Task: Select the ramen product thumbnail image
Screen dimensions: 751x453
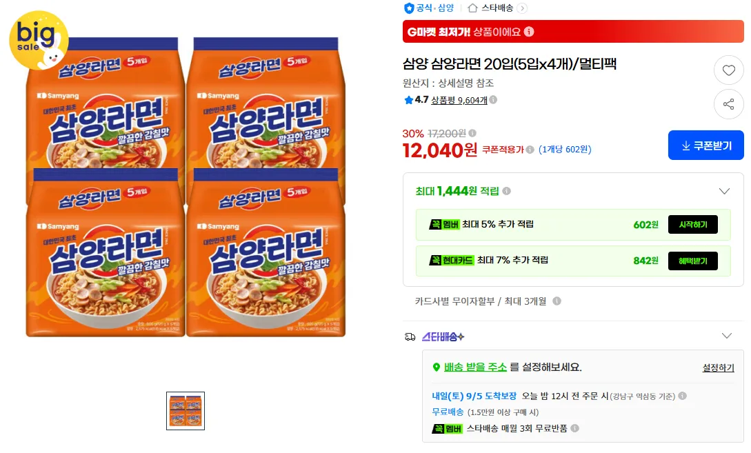Action: (186, 411)
